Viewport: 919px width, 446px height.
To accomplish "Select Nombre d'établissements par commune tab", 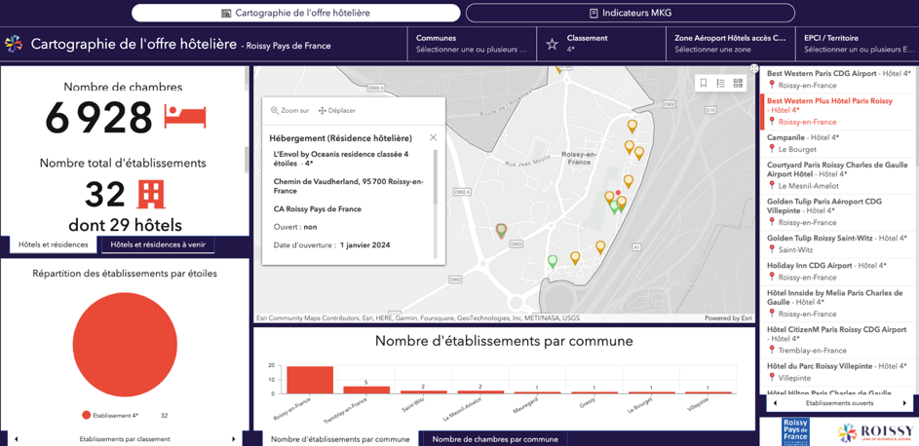I will click(x=340, y=439).
